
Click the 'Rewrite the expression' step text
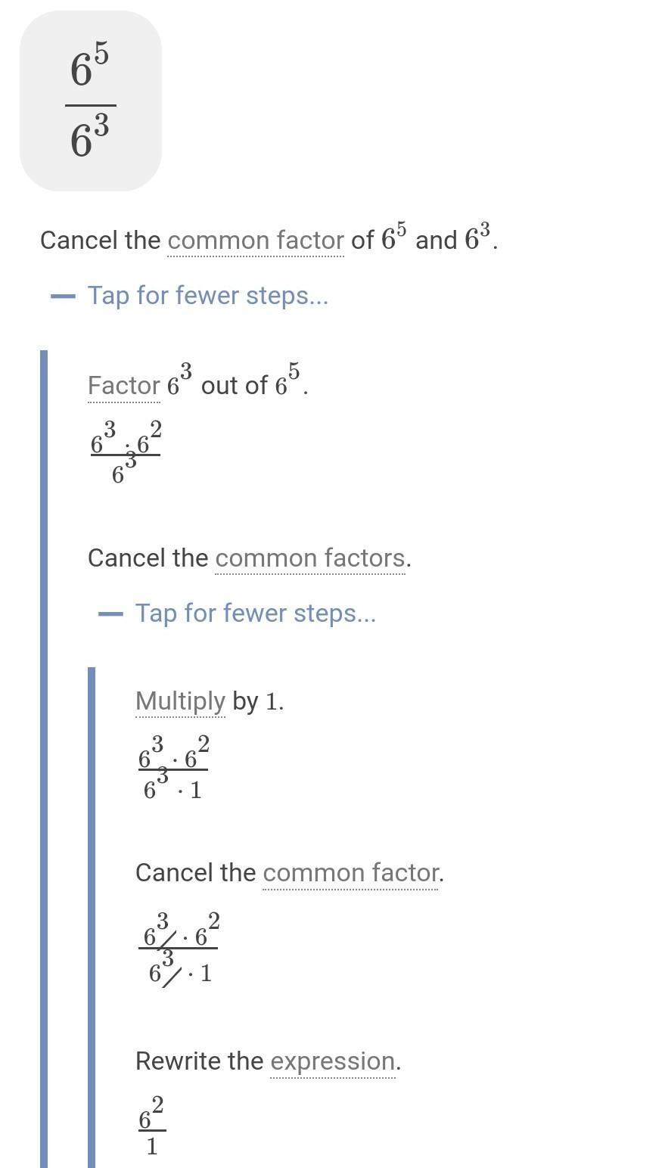click(x=268, y=1061)
